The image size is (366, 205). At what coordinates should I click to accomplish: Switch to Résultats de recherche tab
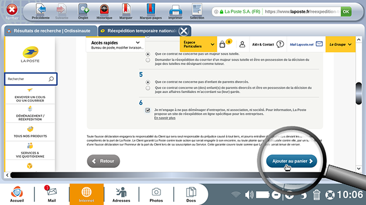[x=51, y=31]
